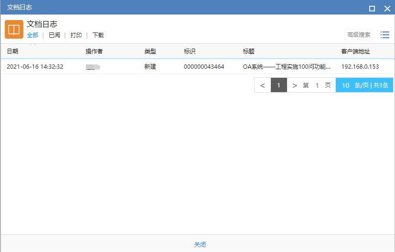Screen dimensions: 395x252
Task: Click the 客户端地址 column header
Action: 355,52
